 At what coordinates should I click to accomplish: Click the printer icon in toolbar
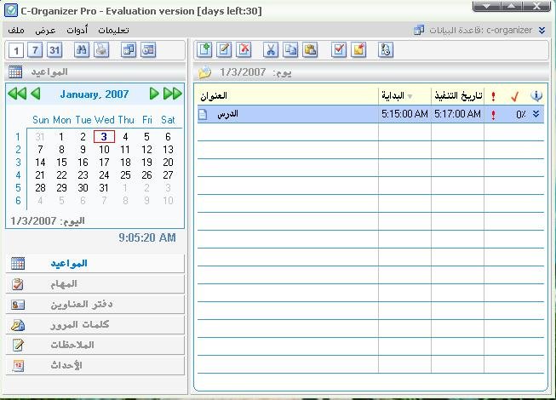(101, 51)
